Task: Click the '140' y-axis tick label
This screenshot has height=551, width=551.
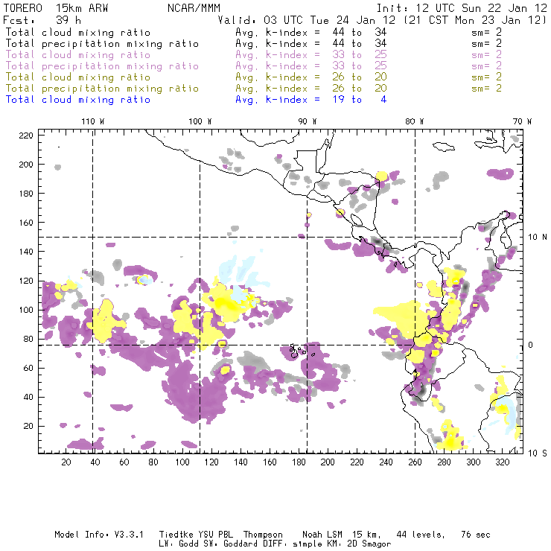Action: point(26,252)
